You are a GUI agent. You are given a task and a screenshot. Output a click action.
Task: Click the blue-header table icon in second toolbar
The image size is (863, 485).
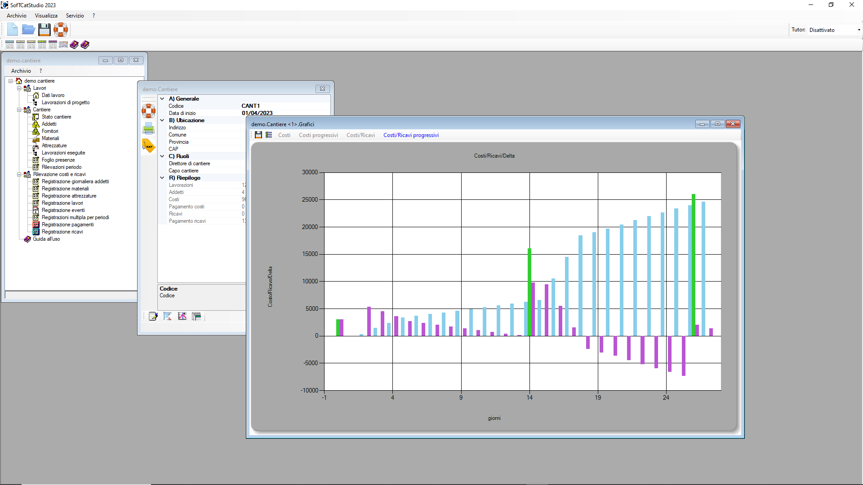point(9,44)
